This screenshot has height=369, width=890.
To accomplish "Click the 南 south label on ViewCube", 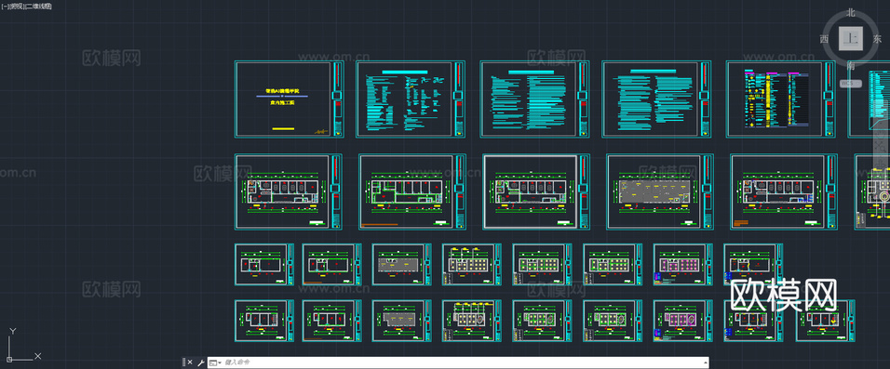I will [x=851, y=66].
